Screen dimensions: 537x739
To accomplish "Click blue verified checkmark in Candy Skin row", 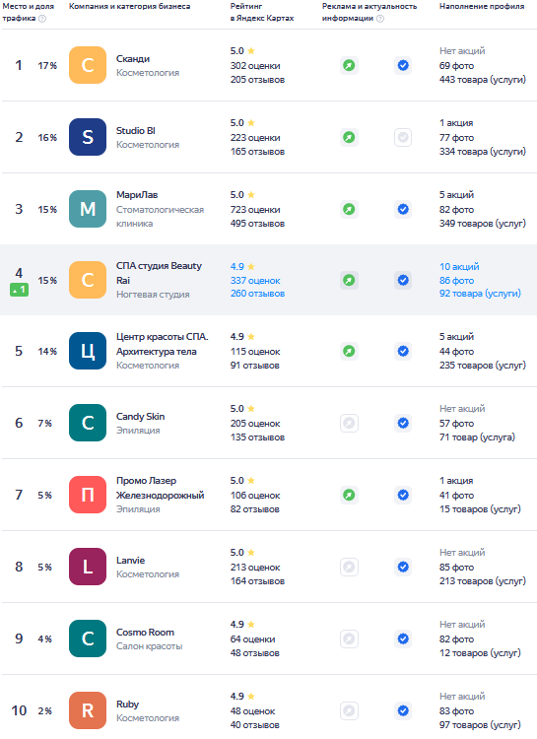I will point(403,423).
